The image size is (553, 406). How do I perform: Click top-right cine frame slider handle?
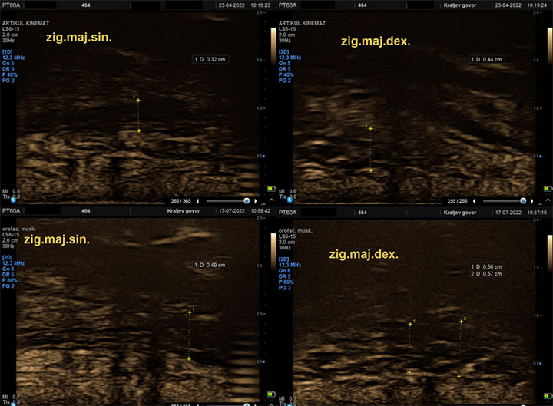click(x=523, y=200)
